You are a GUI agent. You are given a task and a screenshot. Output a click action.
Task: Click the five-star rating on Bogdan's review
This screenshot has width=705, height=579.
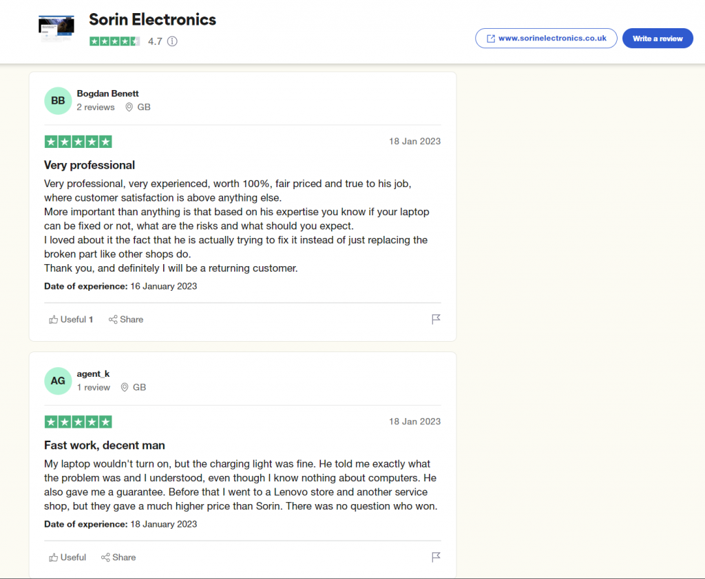78,142
